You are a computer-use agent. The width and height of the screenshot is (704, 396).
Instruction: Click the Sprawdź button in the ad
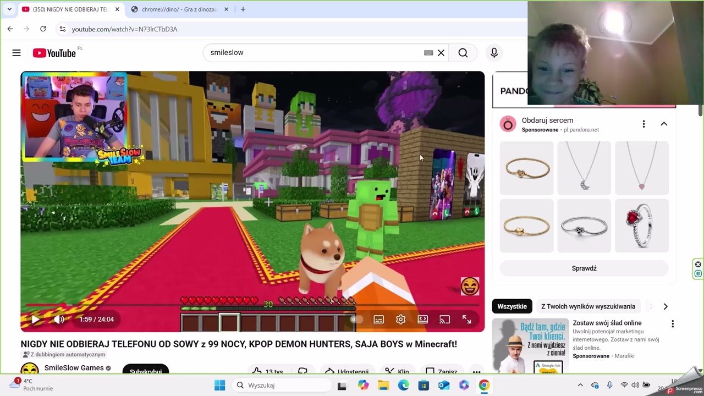point(584,268)
